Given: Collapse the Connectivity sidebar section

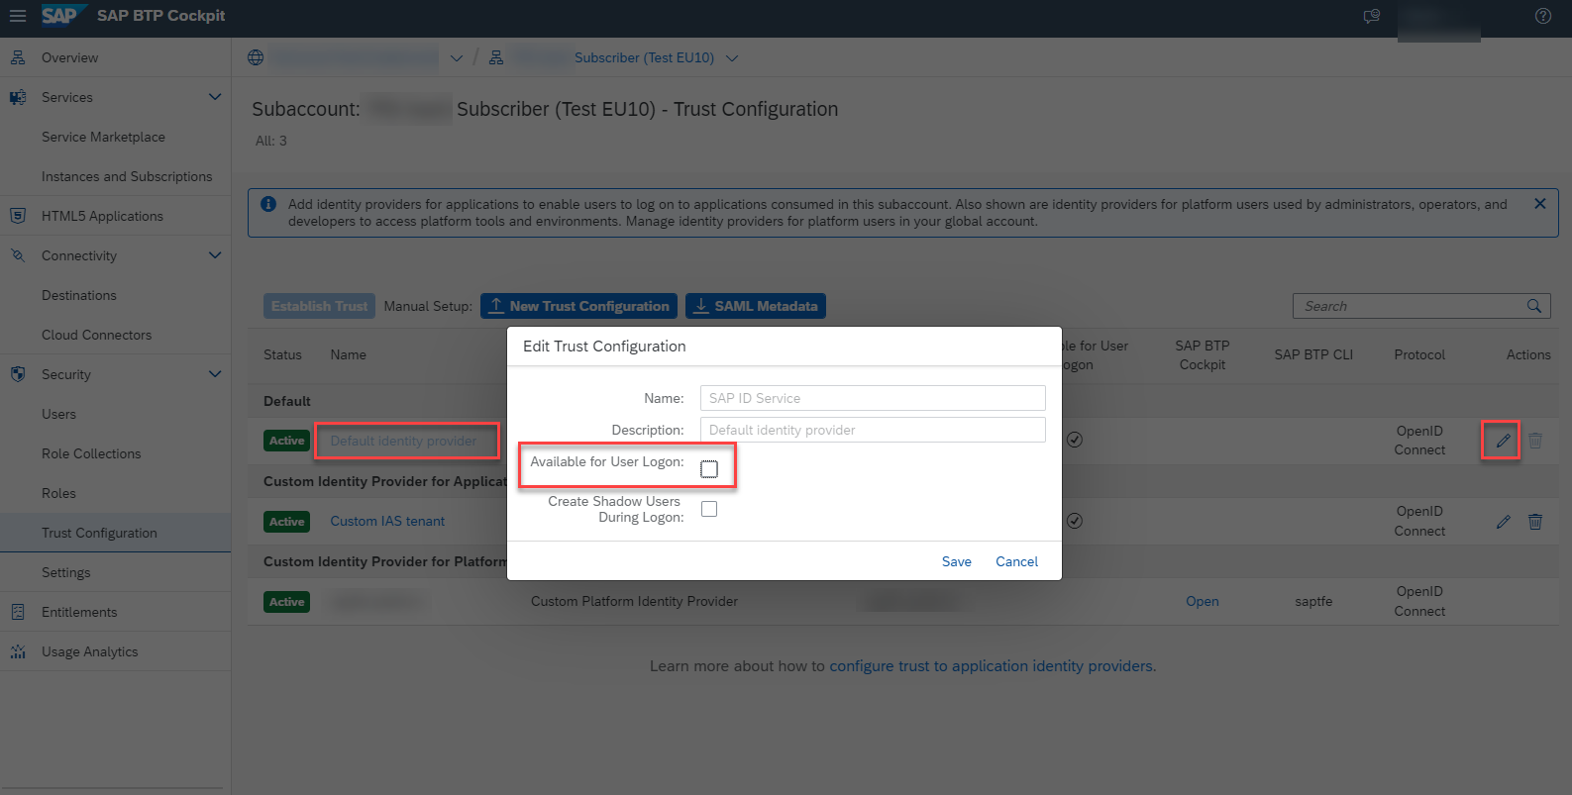Looking at the screenshot, I should click(x=215, y=255).
